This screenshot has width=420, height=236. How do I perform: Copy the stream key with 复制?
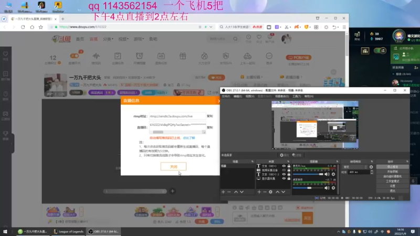pyautogui.click(x=209, y=127)
